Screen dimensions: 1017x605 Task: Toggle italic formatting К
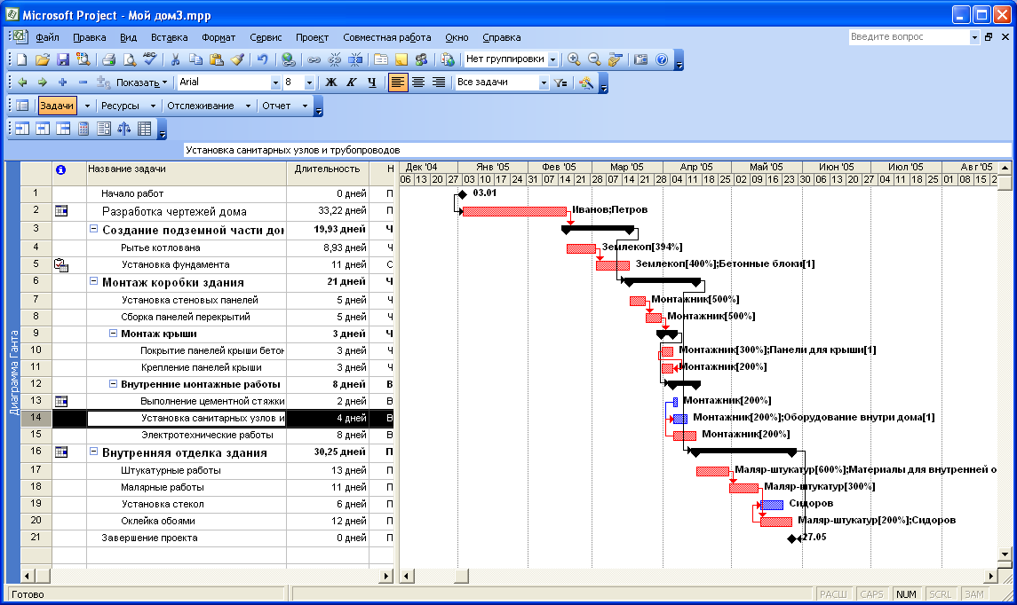click(x=352, y=82)
